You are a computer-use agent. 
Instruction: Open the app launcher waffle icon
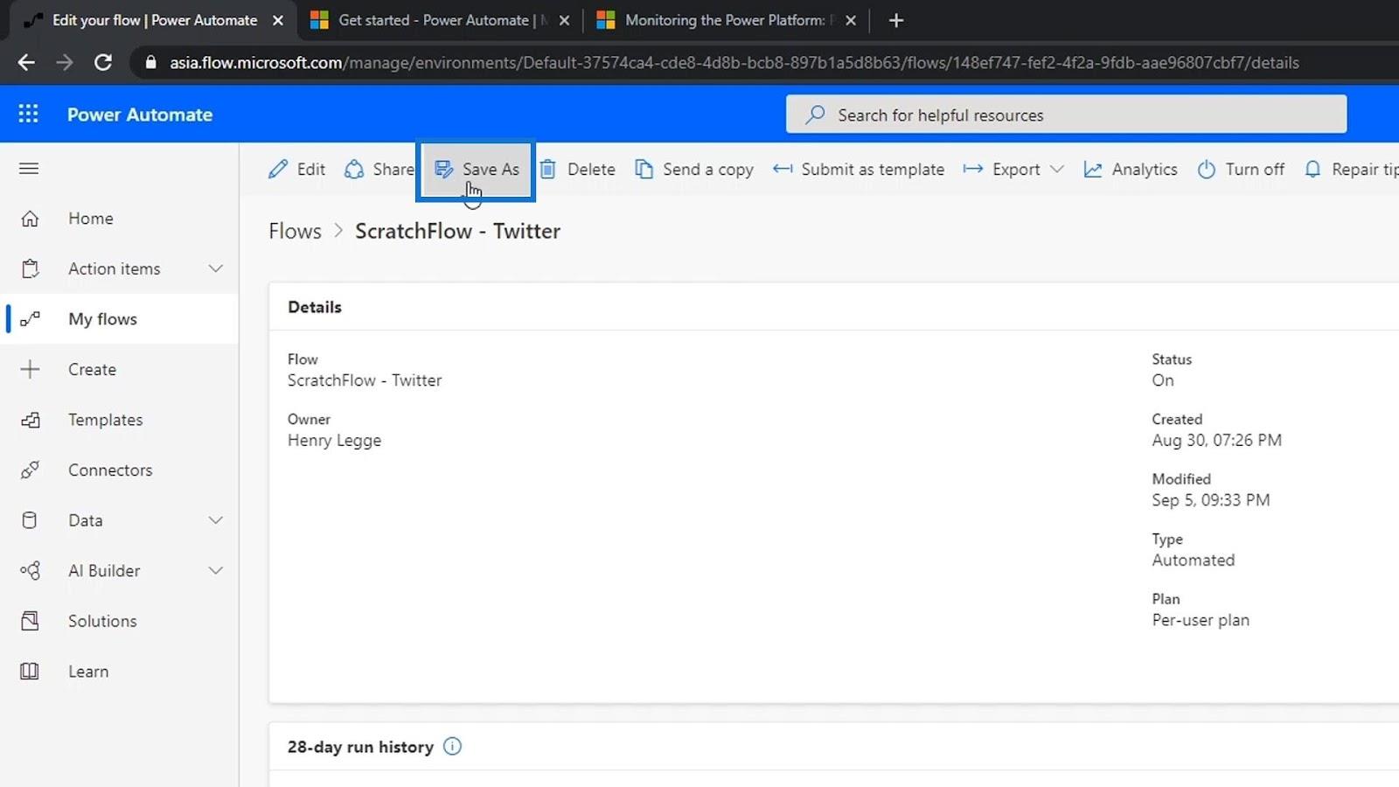tap(28, 114)
